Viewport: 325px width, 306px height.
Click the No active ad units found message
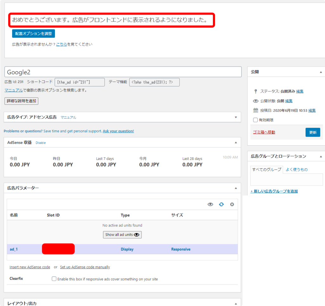click(122, 225)
